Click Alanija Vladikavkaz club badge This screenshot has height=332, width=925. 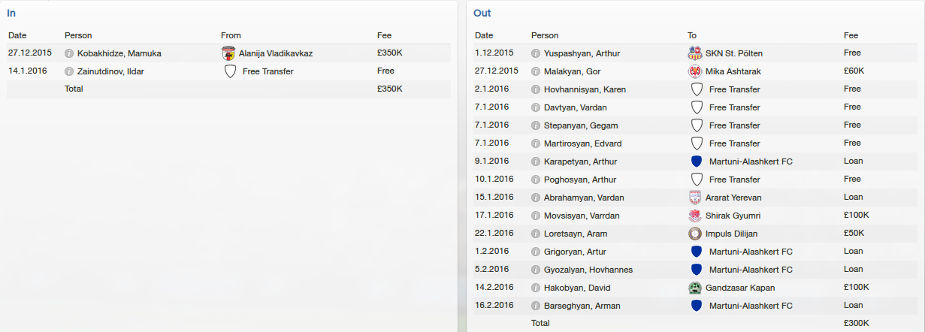[x=229, y=53]
